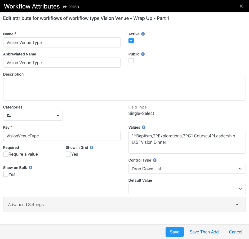249x239 pixels.
Task: Expand the Advanced Settings panel
Action: point(124,205)
